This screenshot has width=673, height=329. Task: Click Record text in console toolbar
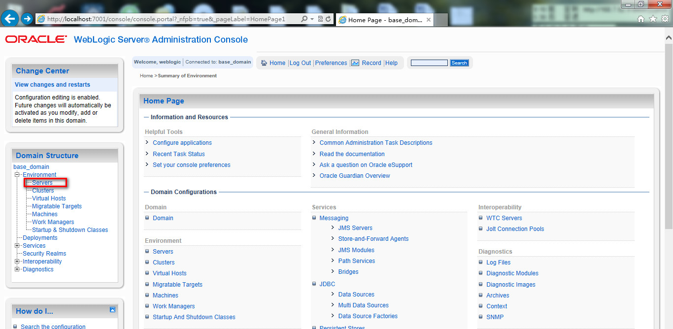click(371, 63)
